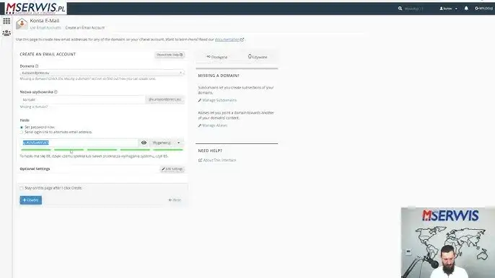Open the apps grid icon in sidebar
Viewport: 495px width, 278px height.
pyautogui.click(x=6, y=21)
